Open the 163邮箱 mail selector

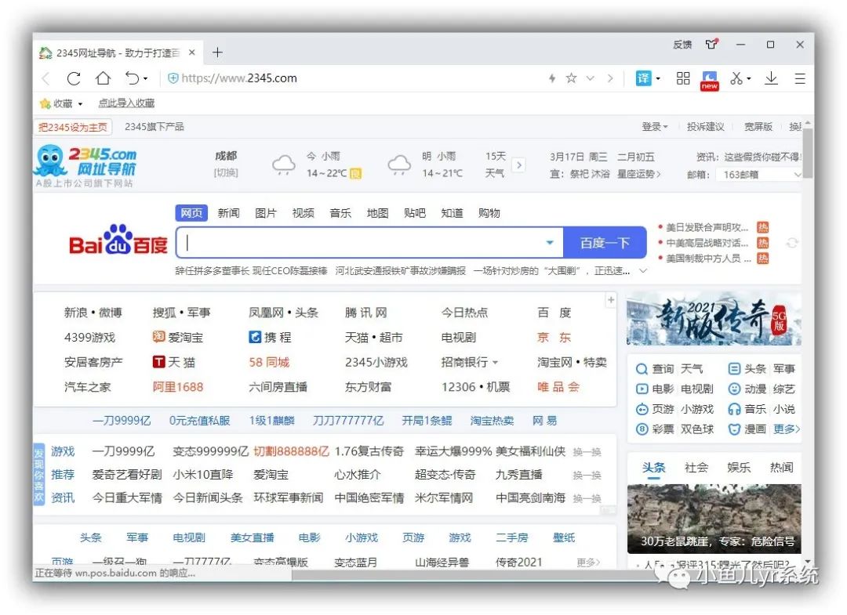tap(758, 175)
